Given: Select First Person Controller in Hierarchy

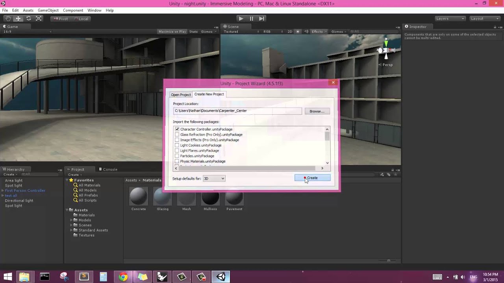Looking at the screenshot, I should pyautogui.click(x=25, y=191).
